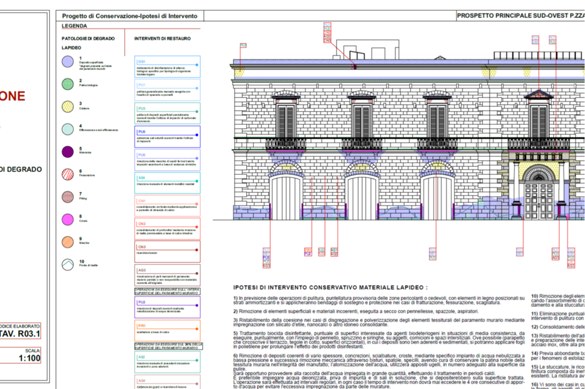Click the '1:100' scale value

coord(30,358)
